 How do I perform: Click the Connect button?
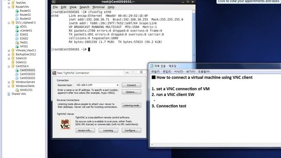[131, 85]
